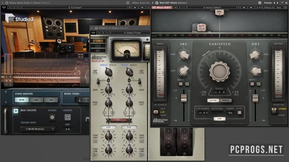The width and height of the screenshot is (289, 162).
Task: Undo last change in Reel ADT plugin
Action: coord(176,8)
